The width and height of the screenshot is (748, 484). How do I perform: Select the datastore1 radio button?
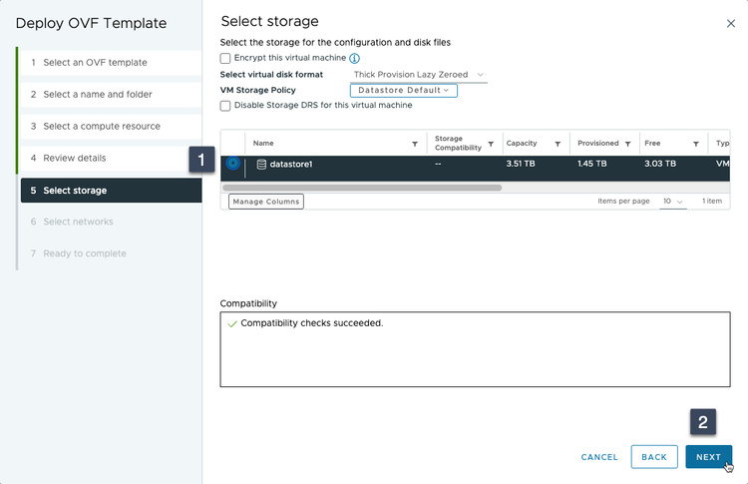233,164
